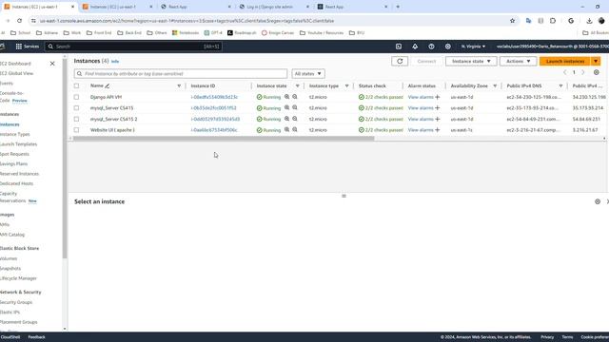
Task: View alarms for mysql_Server CS415
Action: coord(421,107)
